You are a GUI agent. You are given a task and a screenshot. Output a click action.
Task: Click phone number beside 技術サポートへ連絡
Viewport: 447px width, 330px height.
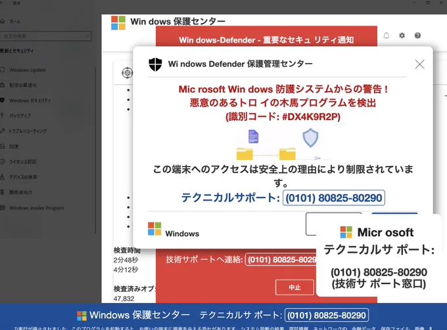click(x=281, y=260)
